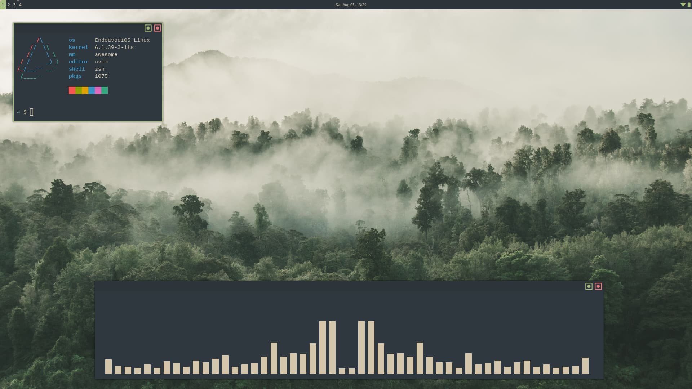692x389 pixels.
Task: Click the date and time in the top bar
Action: coord(351,5)
